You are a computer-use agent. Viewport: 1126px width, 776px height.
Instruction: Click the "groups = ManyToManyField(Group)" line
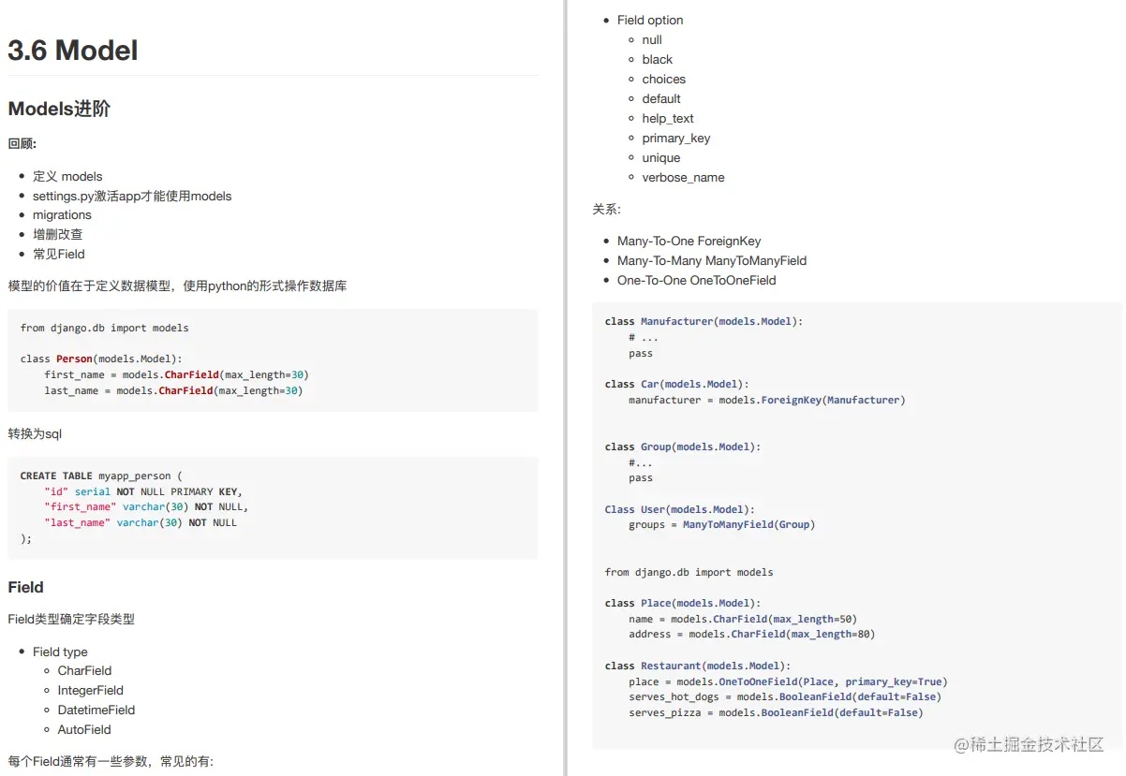click(x=722, y=524)
